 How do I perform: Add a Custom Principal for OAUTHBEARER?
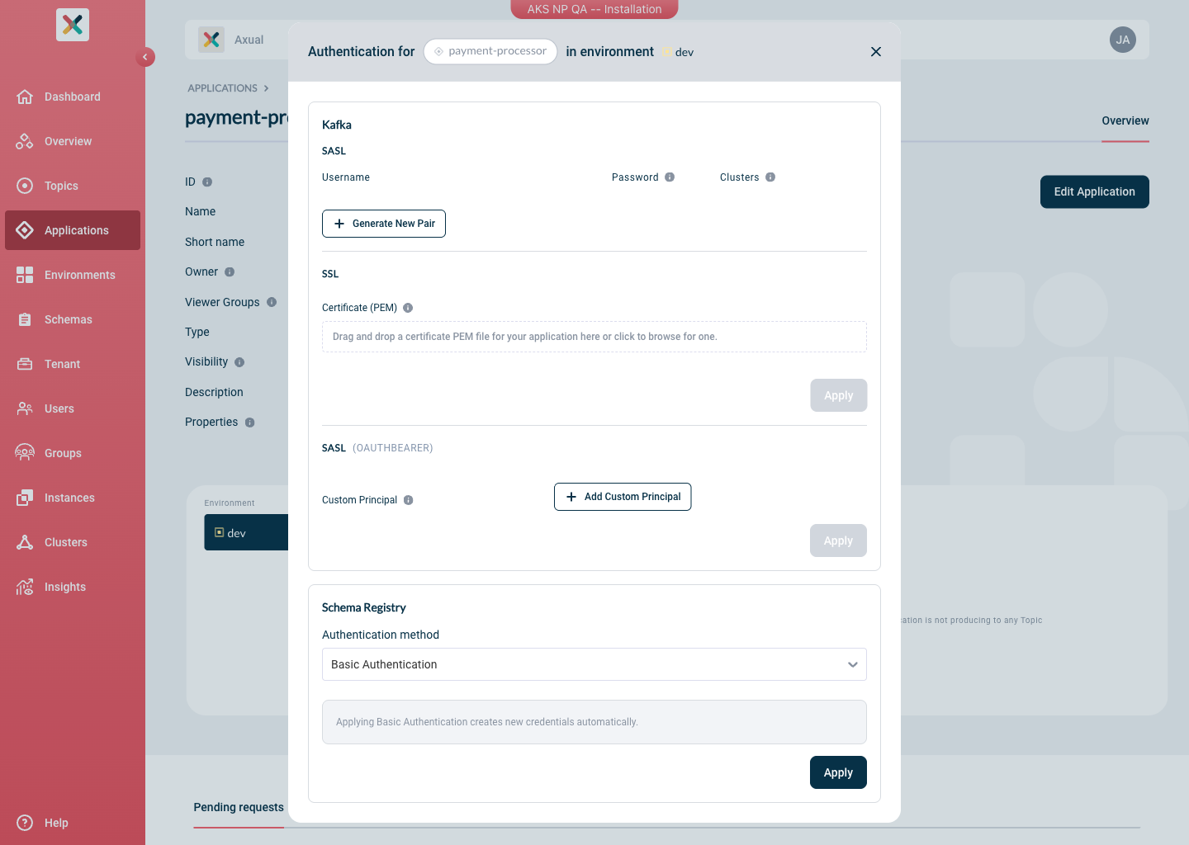pos(623,497)
